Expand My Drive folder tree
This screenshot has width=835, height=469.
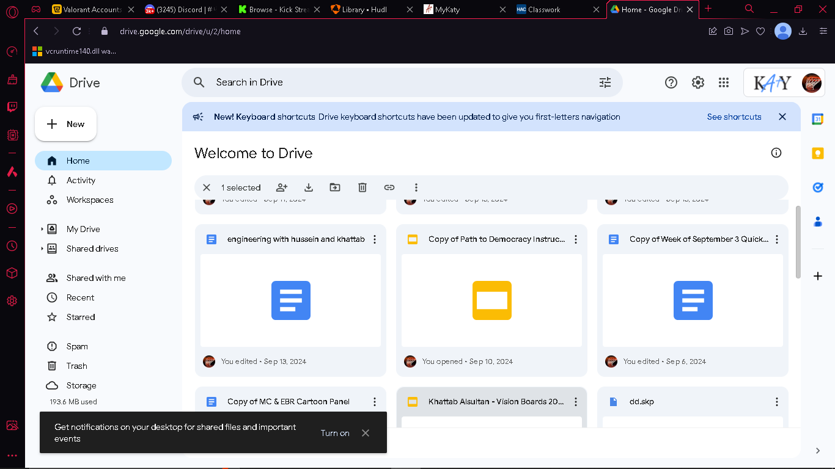(x=42, y=229)
